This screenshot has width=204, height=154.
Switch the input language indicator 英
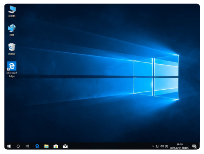(x=167, y=146)
